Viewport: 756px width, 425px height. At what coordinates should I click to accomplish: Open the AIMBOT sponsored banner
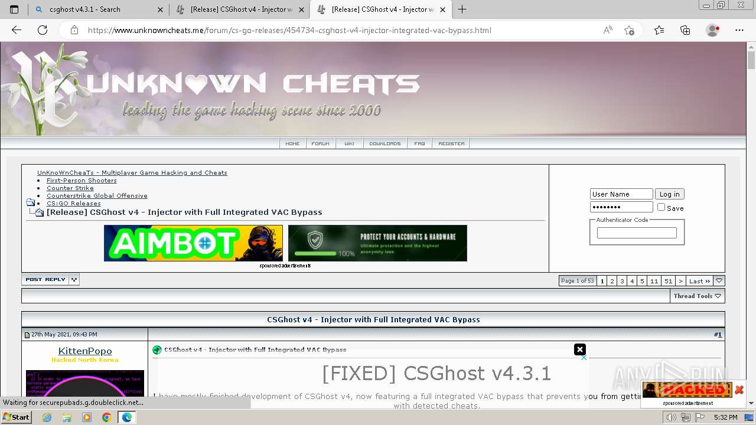[x=193, y=243]
